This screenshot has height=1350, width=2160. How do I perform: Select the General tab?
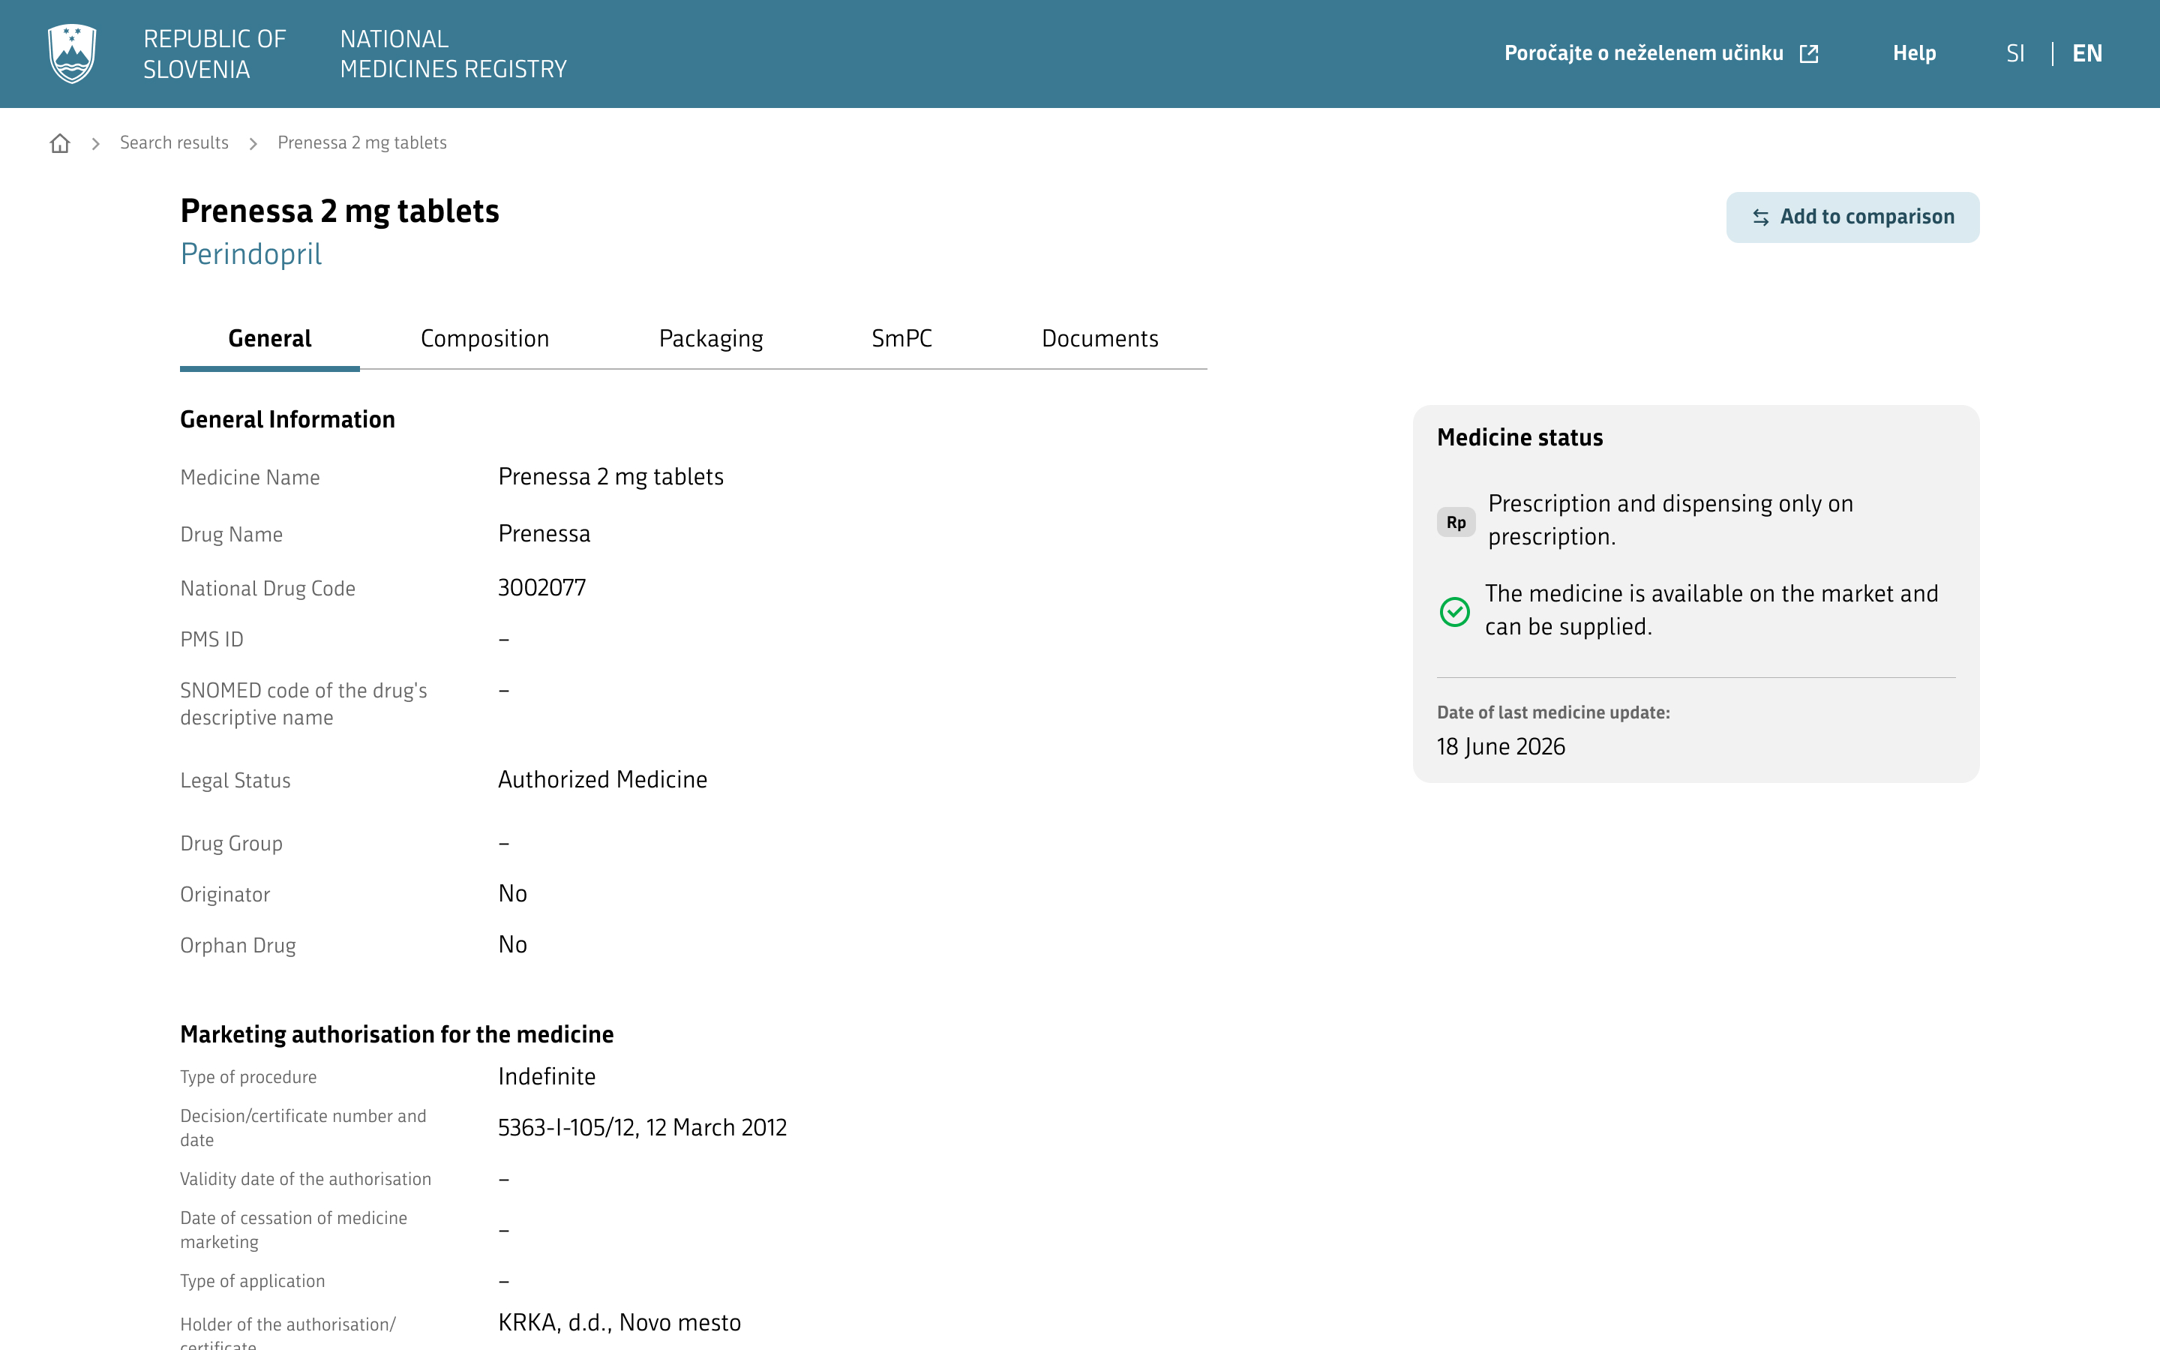[269, 339]
